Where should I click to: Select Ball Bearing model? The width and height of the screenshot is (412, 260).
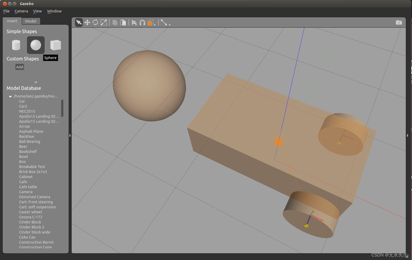(30, 142)
